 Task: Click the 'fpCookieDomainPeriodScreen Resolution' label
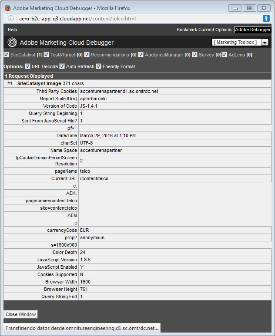point(46,161)
